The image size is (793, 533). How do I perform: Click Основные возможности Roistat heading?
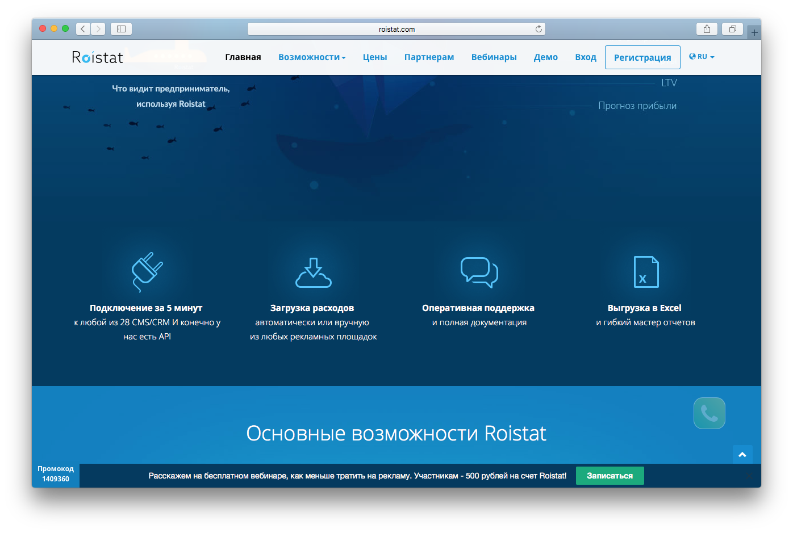(396, 434)
